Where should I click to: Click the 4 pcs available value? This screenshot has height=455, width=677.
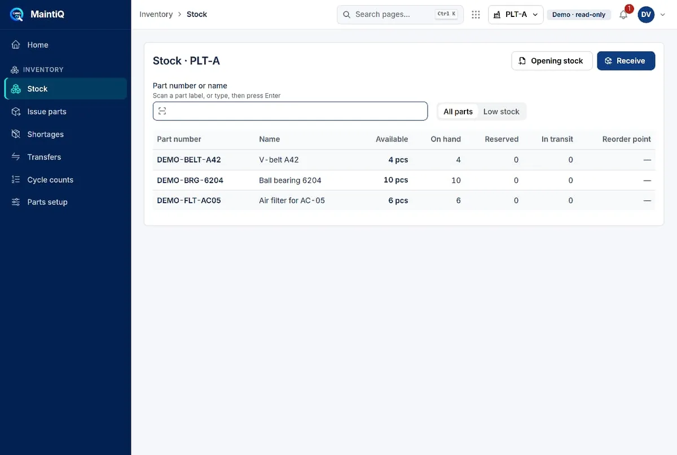(398, 160)
